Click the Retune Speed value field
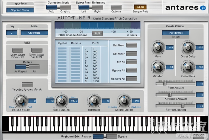 click(x=32, y=101)
